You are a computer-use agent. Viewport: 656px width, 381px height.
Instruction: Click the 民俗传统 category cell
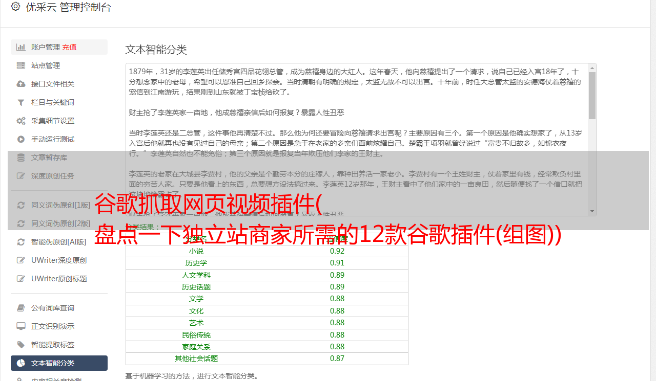196,335
